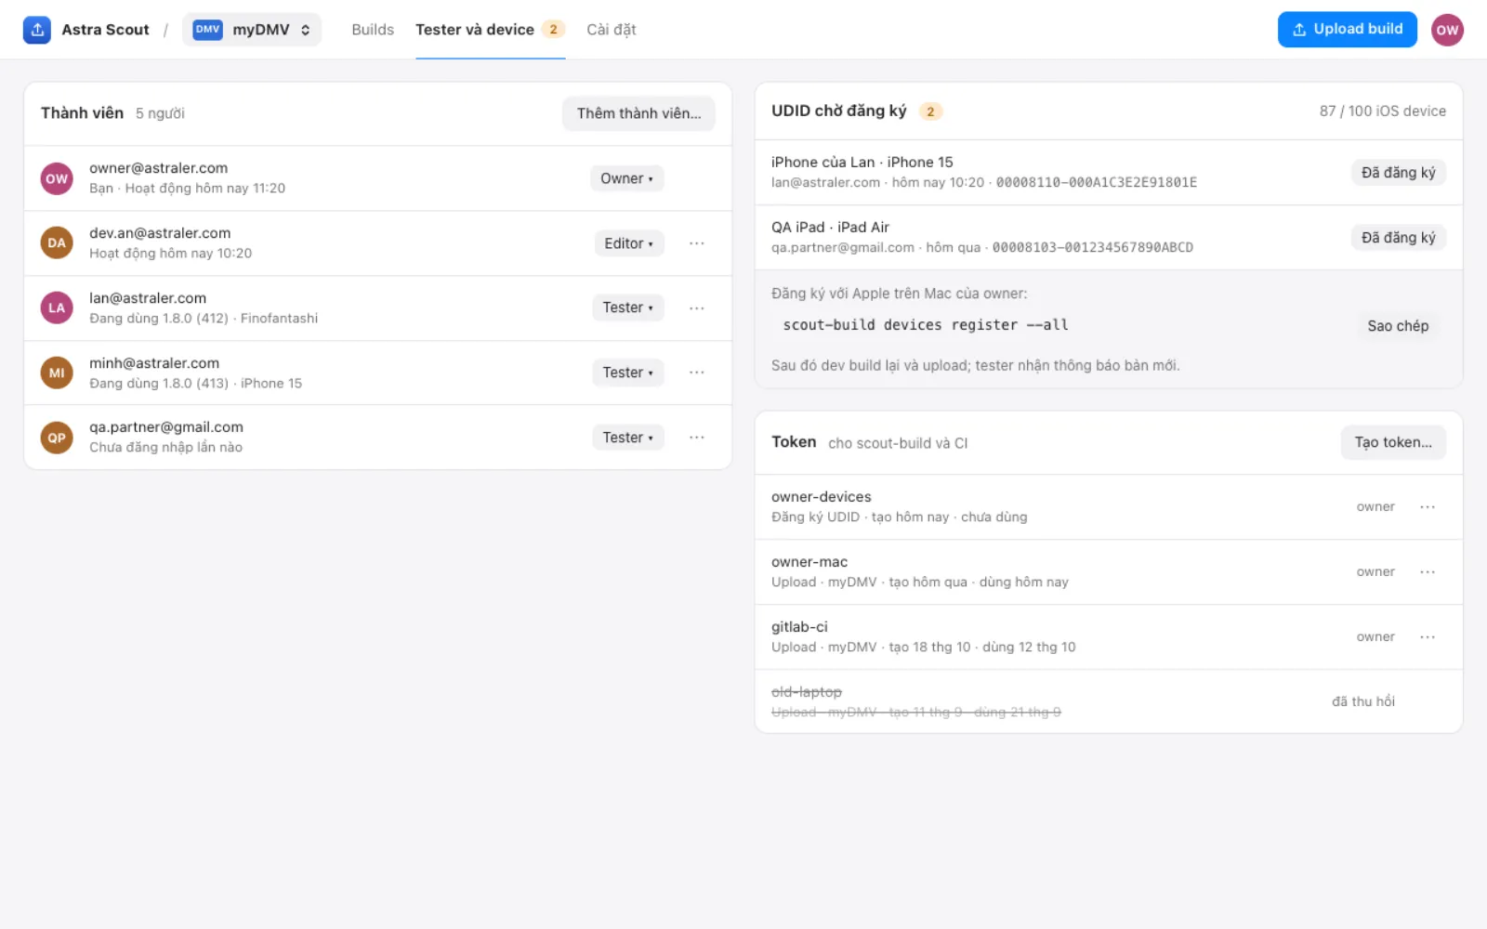Open Tester role dropdown for lan@astraler.com
The height and width of the screenshot is (929, 1487).
627,307
